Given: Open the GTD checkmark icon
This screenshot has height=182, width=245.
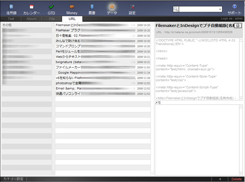Looking at the screenshot, I should coord(51,7).
